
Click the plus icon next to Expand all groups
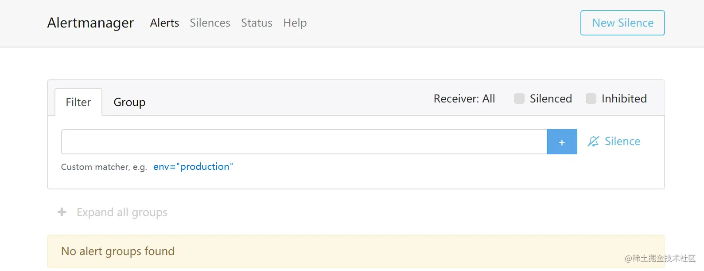coord(62,212)
